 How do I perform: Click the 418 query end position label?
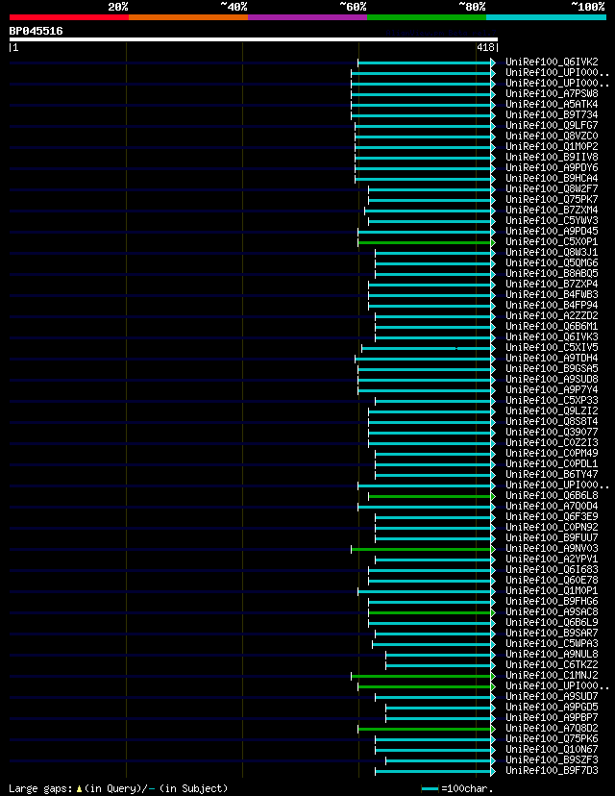click(x=485, y=48)
